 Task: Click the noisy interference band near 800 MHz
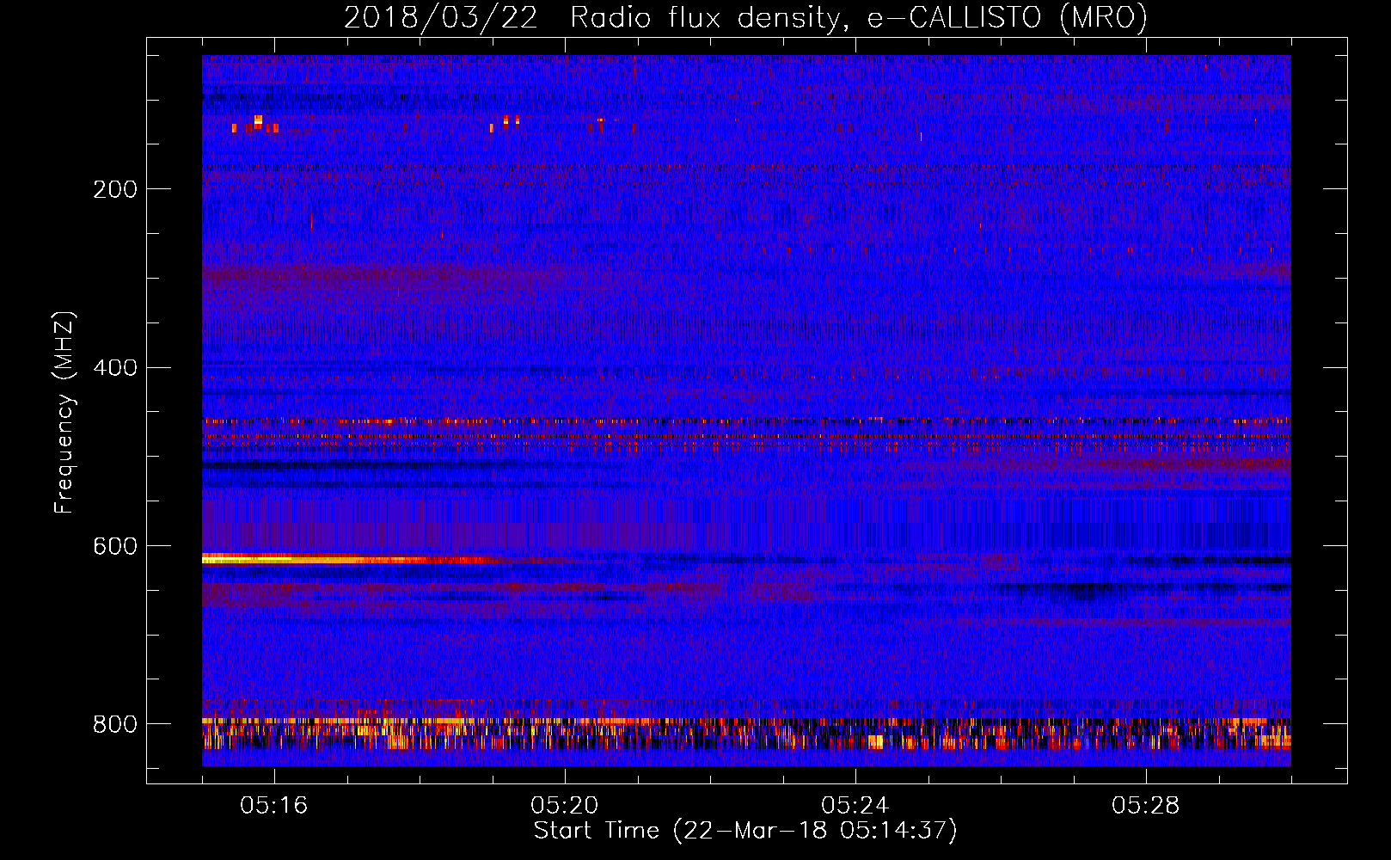746,734
